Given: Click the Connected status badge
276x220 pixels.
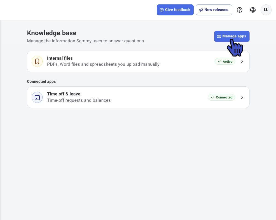Looking at the screenshot, I should coord(221,97).
